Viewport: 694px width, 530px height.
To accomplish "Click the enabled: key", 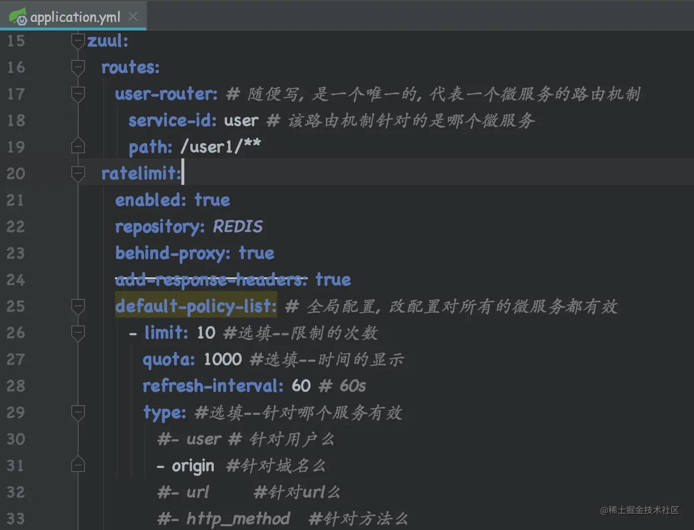I will point(151,200).
